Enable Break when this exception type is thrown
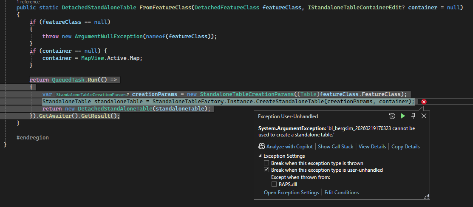Image resolution: width=473 pixels, height=207 pixels. 266,163
